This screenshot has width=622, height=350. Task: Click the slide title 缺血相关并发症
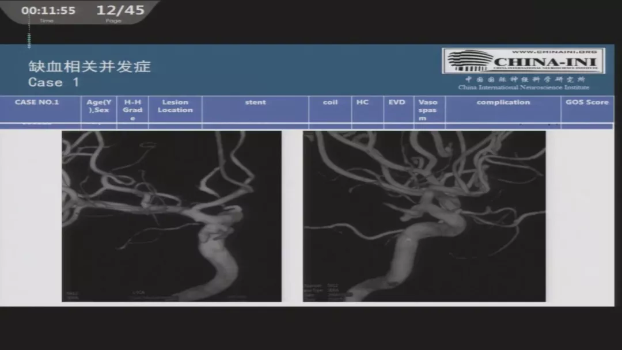(89, 66)
